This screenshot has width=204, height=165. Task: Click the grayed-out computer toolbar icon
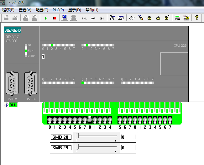point(74,18)
